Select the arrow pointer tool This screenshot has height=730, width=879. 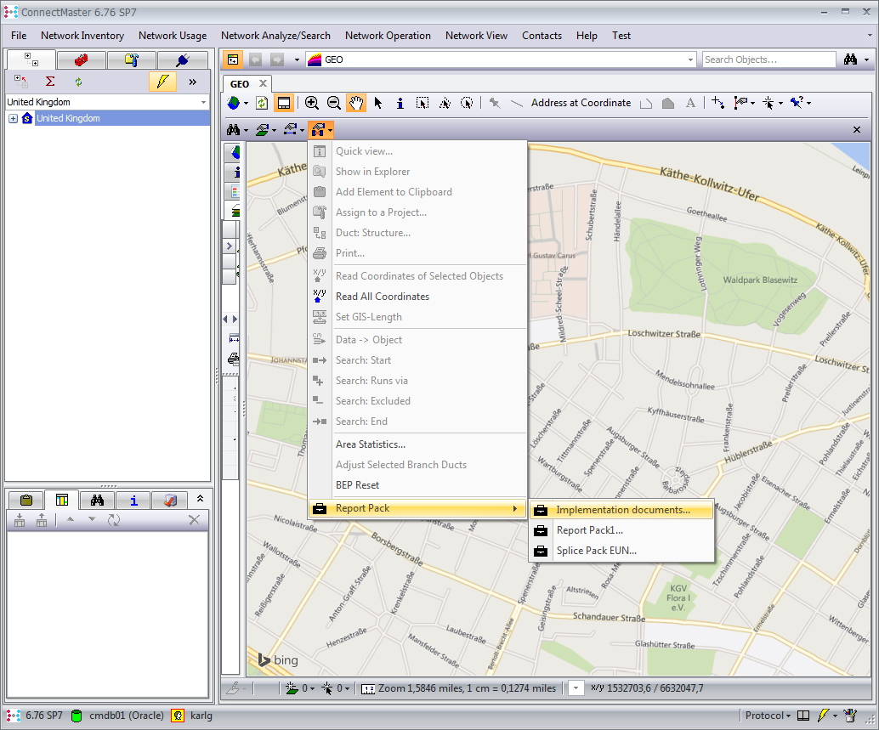377,103
